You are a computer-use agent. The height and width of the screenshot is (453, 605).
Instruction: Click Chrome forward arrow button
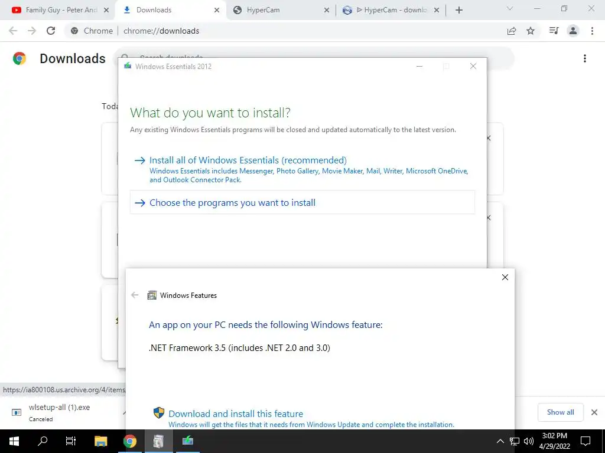[32, 31]
